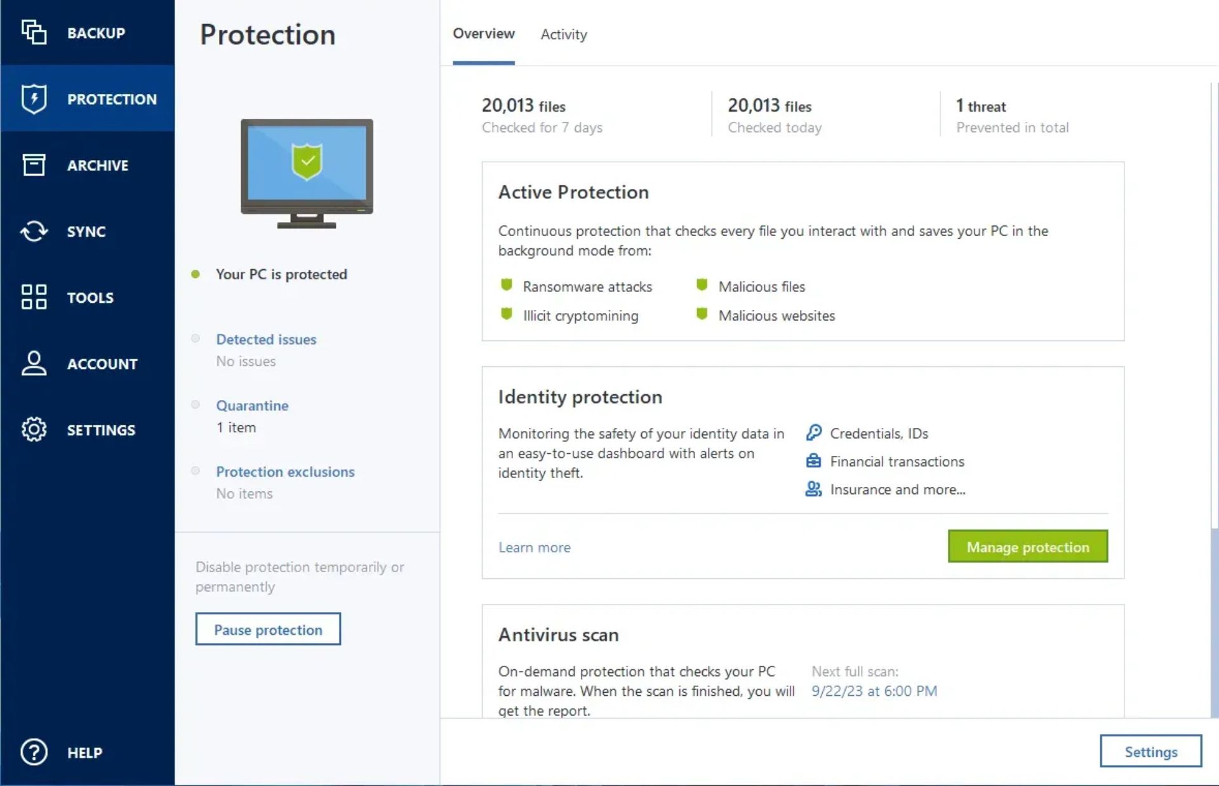Open the Learn more link

(534, 545)
